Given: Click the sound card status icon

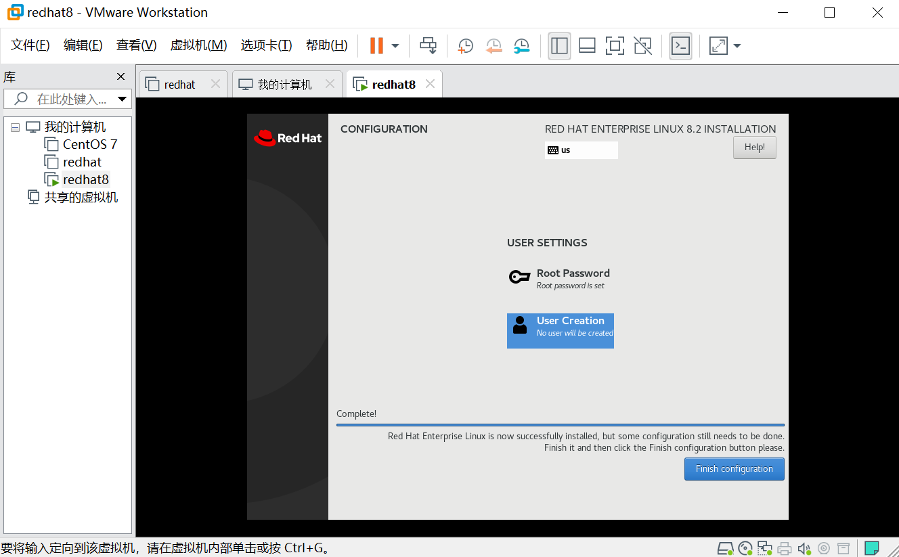Looking at the screenshot, I should pyautogui.click(x=804, y=548).
